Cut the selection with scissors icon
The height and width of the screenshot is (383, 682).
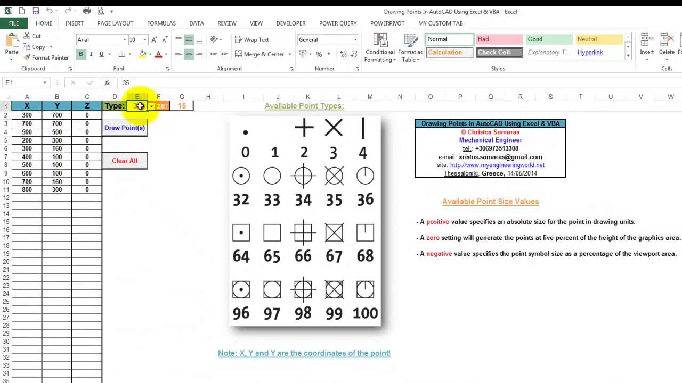click(27, 36)
